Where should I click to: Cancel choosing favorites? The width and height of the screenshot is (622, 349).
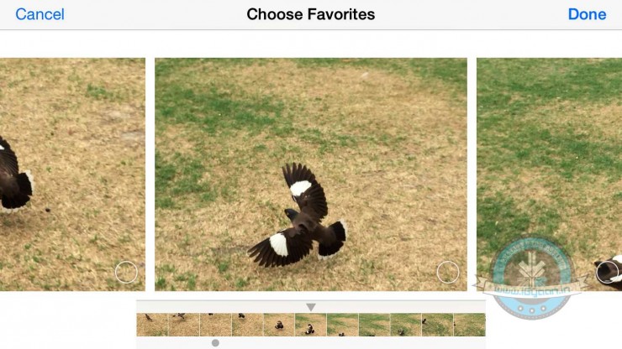tap(40, 14)
